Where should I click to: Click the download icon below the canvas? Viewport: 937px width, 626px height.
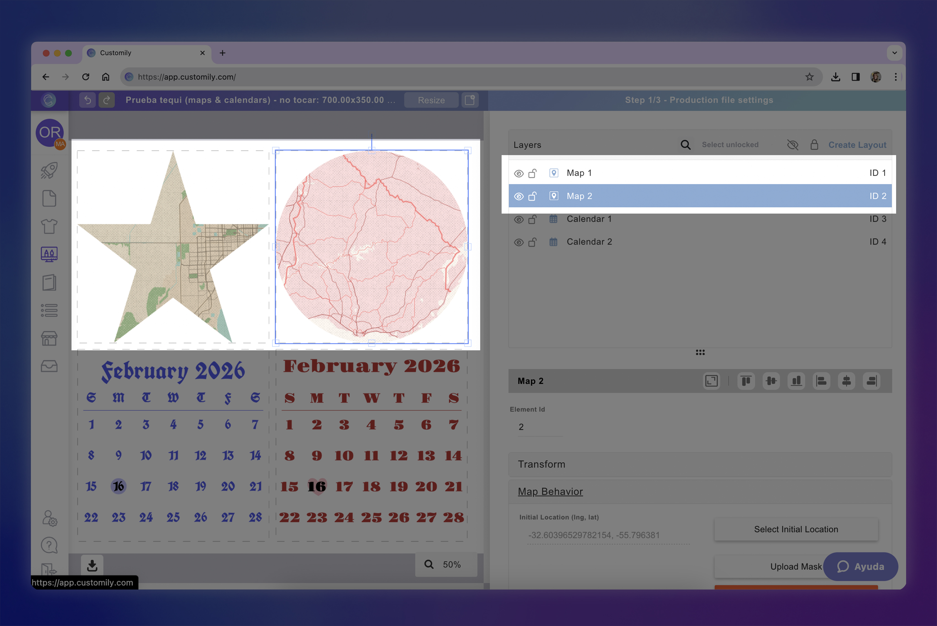point(92,565)
